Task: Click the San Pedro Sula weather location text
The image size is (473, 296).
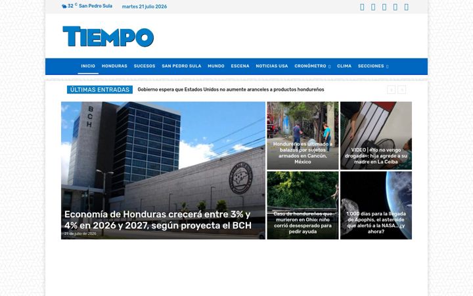Action: coord(96,6)
